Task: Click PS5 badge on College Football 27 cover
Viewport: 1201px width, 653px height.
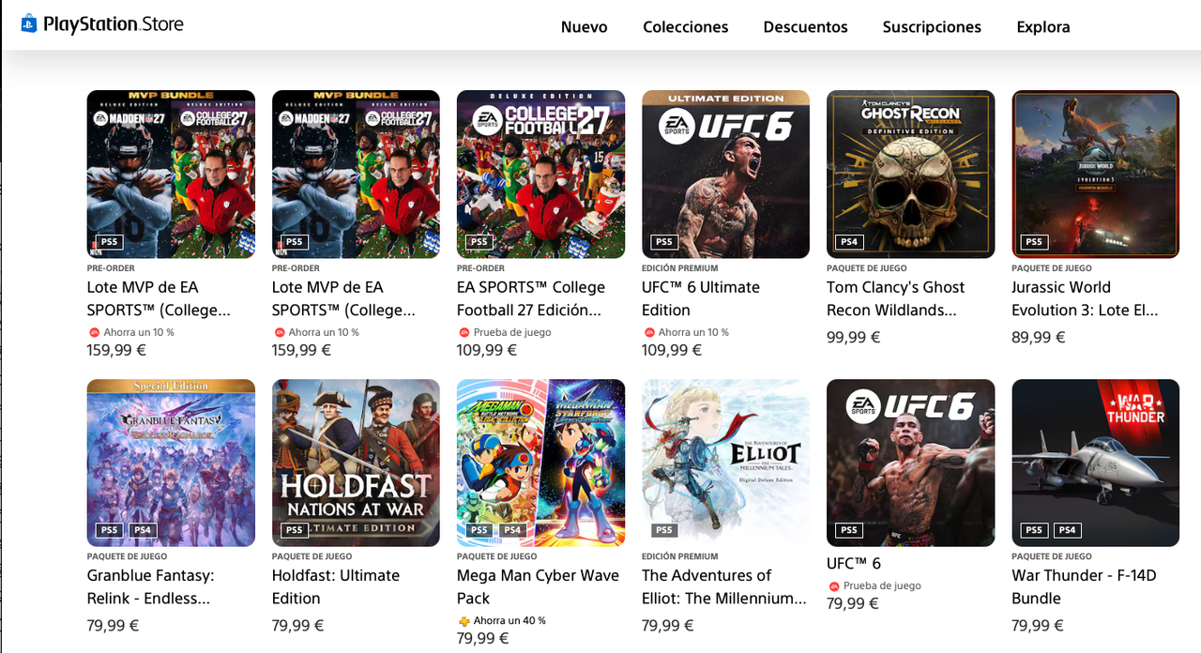Action: (479, 242)
